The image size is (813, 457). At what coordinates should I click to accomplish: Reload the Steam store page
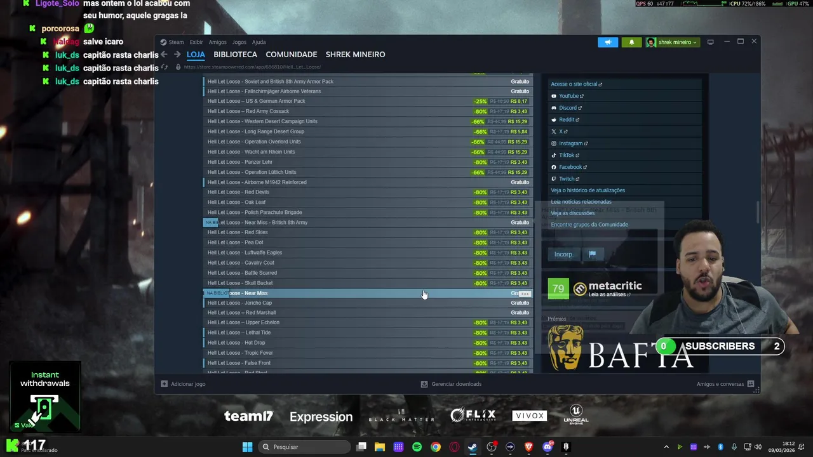165,67
